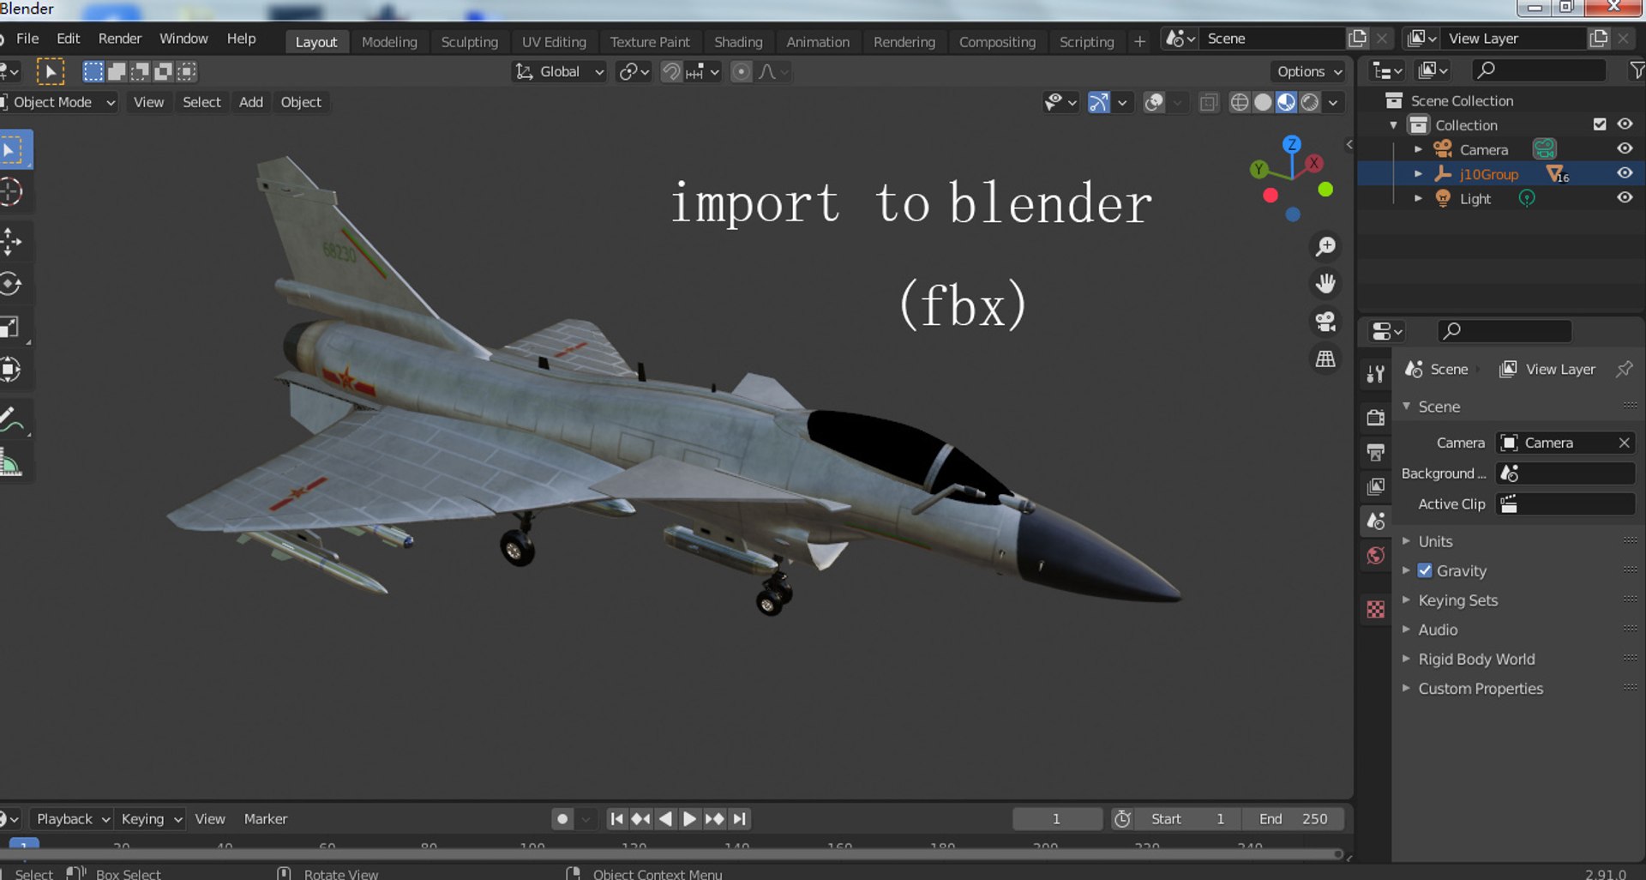1646x880 pixels.
Task: Open View Layer properties tab
Action: pos(1376,486)
